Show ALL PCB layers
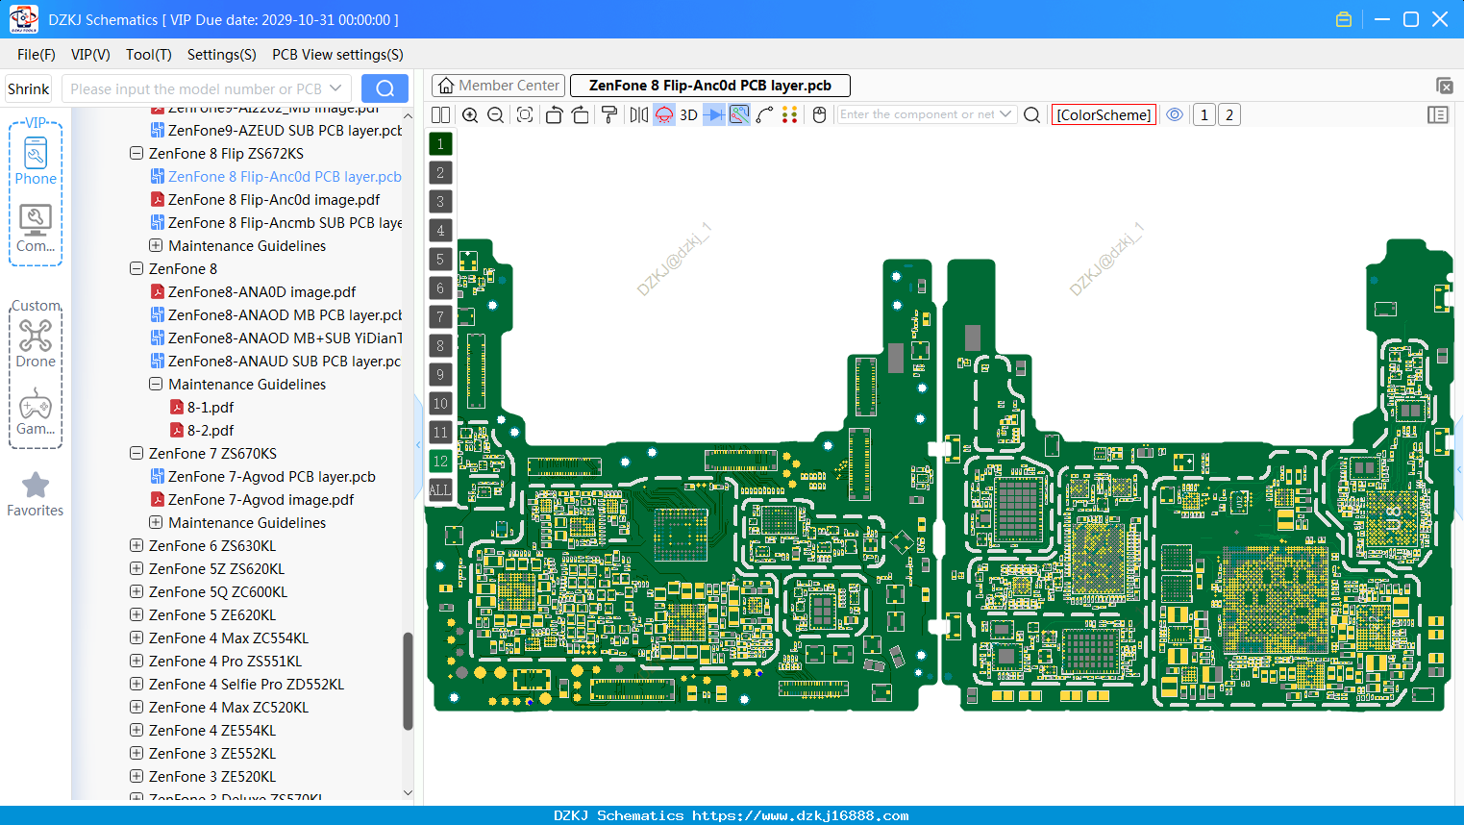The width and height of the screenshot is (1464, 825). tap(440, 489)
